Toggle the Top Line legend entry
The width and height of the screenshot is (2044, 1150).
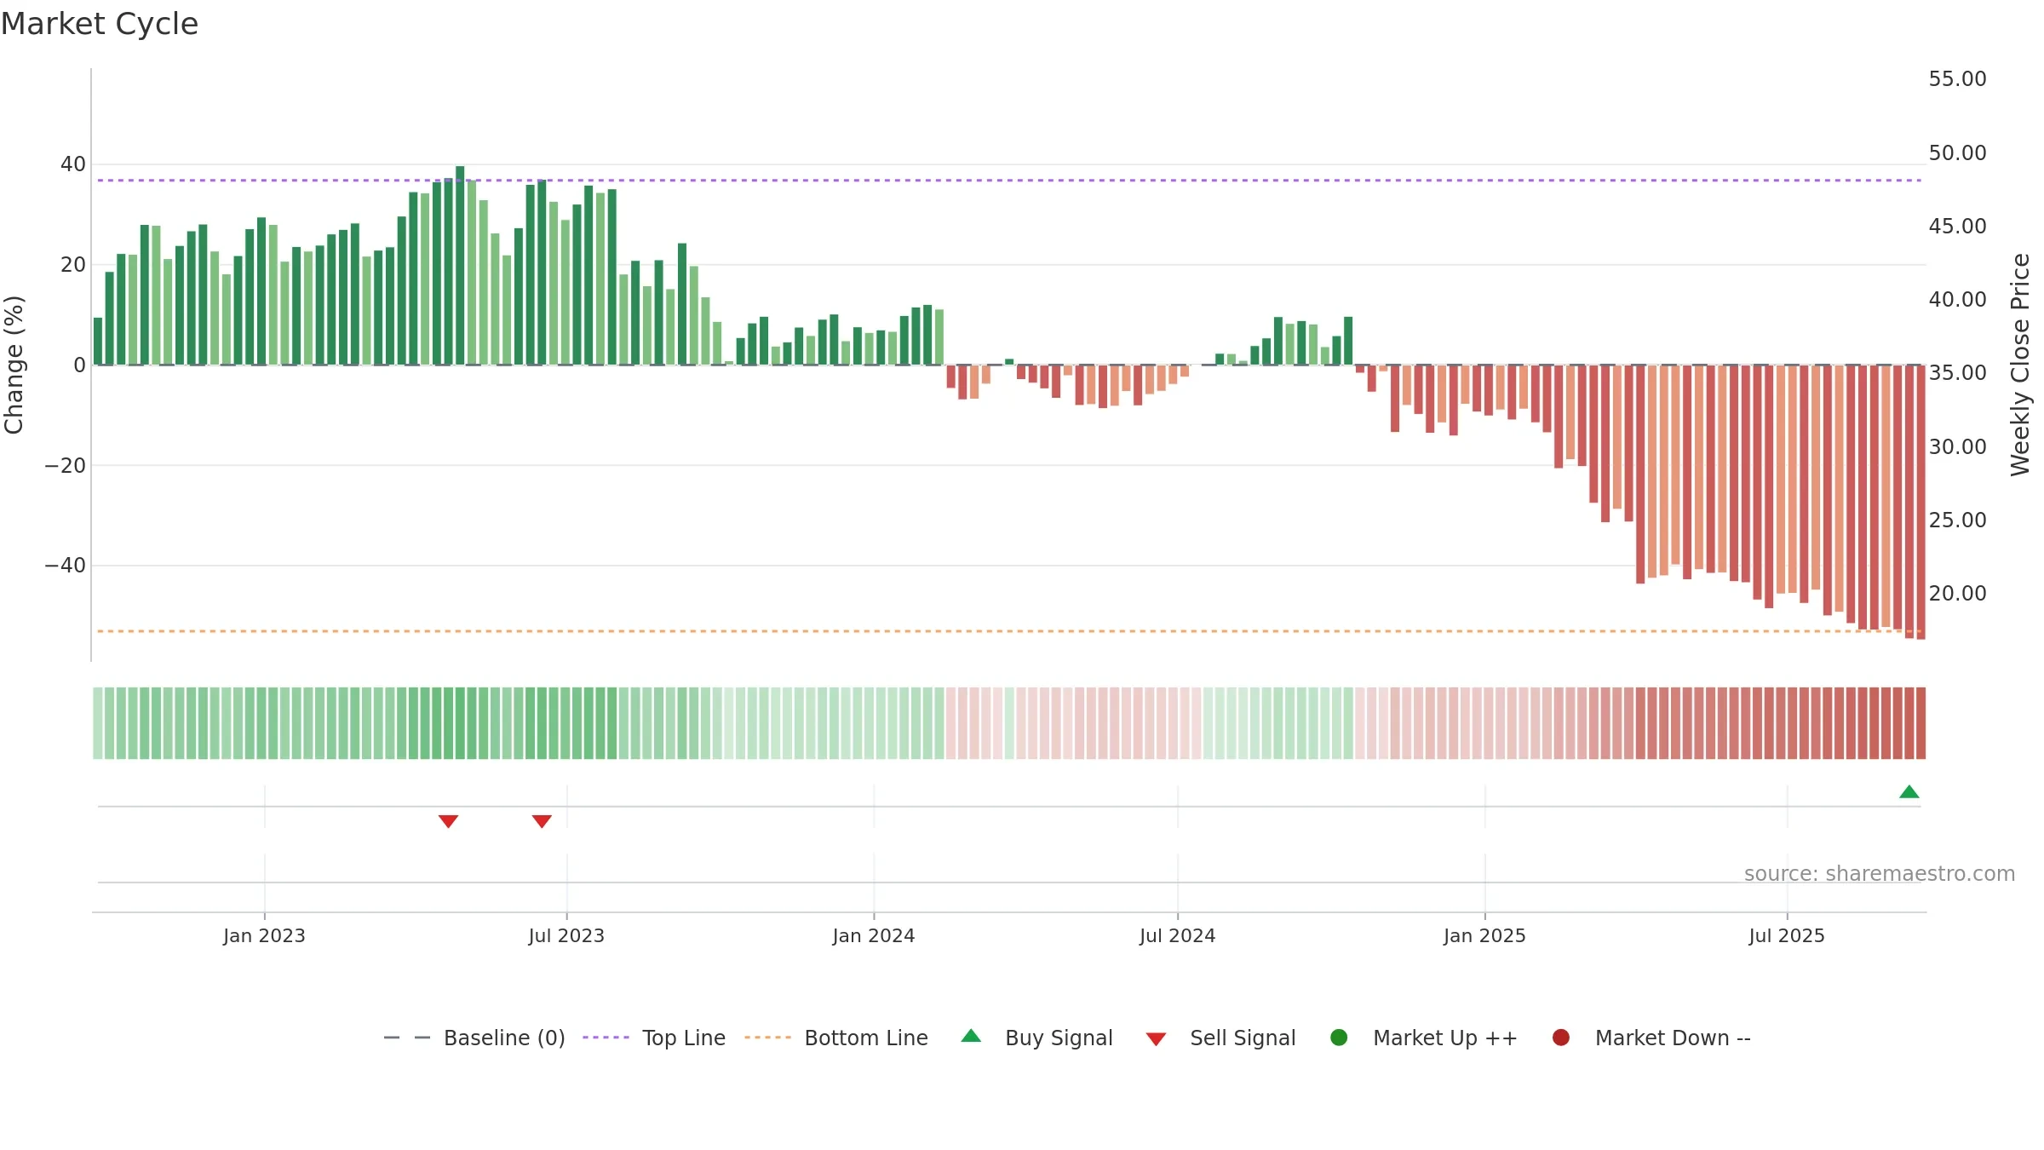[x=654, y=1038]
